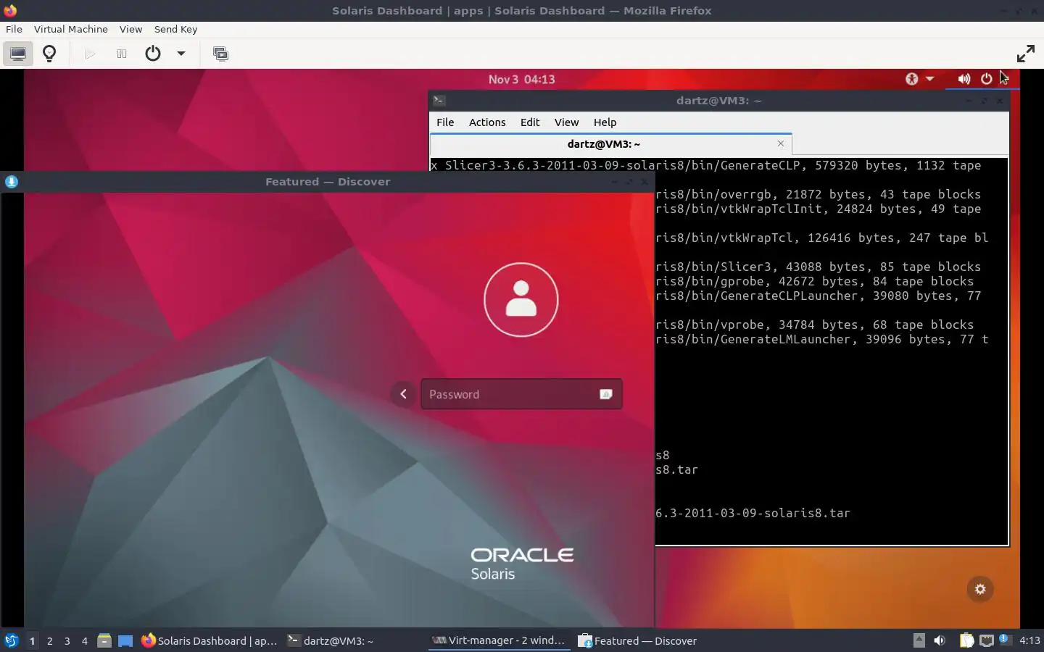The image size is (1044, 652).
Task: Click terminal line mentioning Slicer3, 43088 bytes
Action: pyautogui.click(x=818, y=267)
